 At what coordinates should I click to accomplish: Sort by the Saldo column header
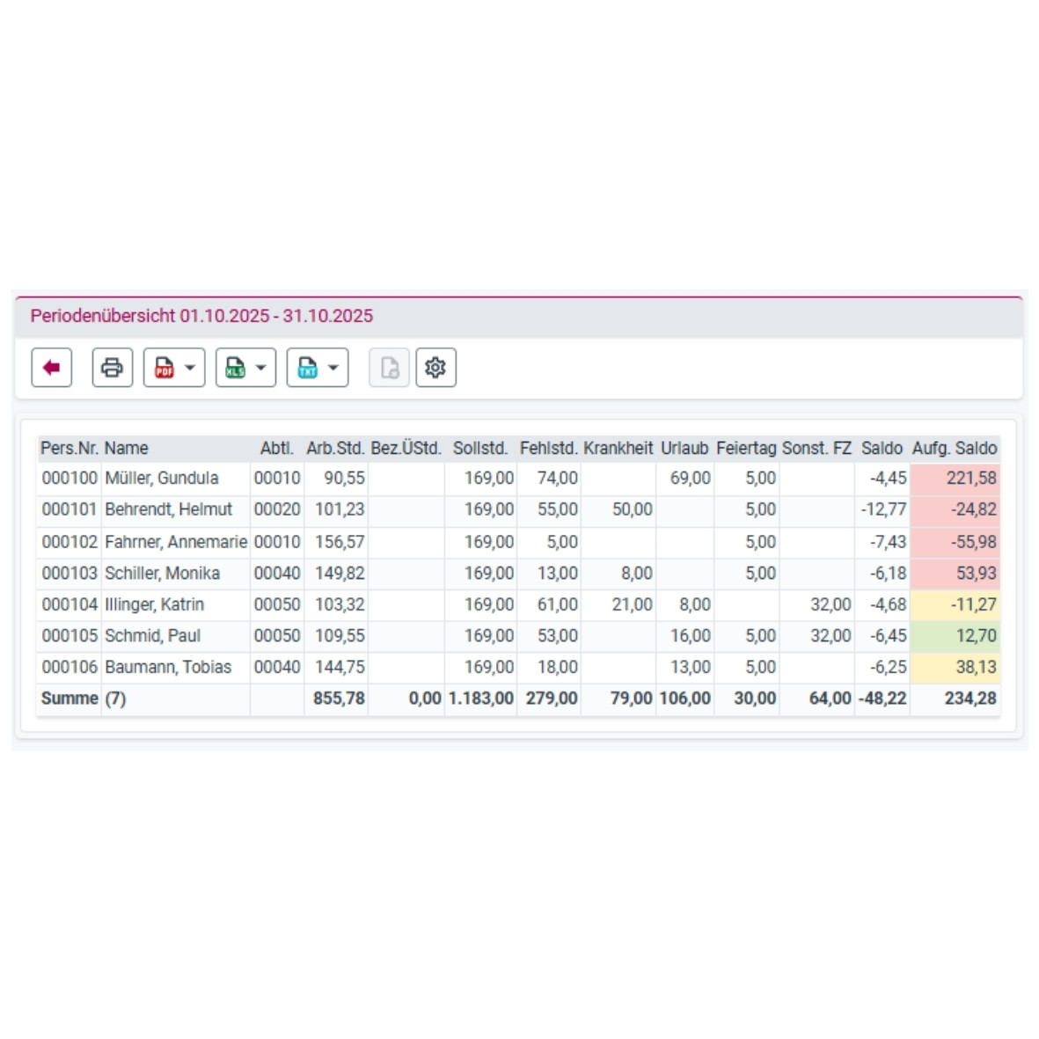882,449
